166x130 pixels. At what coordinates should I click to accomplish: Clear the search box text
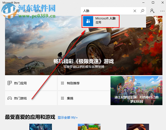135,11
